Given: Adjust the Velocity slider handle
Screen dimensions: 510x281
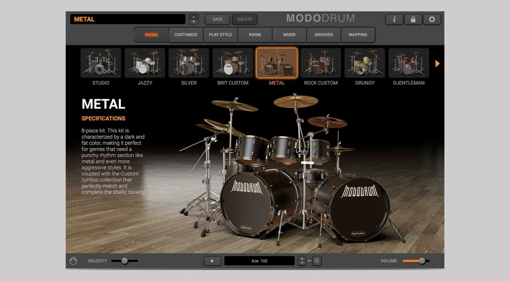Looking at the screenshot, I should point(125,261).
